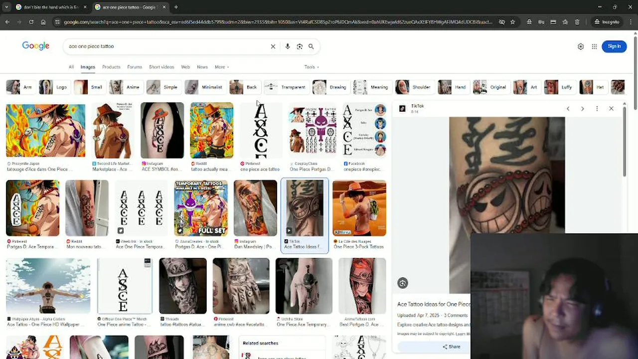Filter images by the Anime chip

pyautogui.click(x=125, y=87)
